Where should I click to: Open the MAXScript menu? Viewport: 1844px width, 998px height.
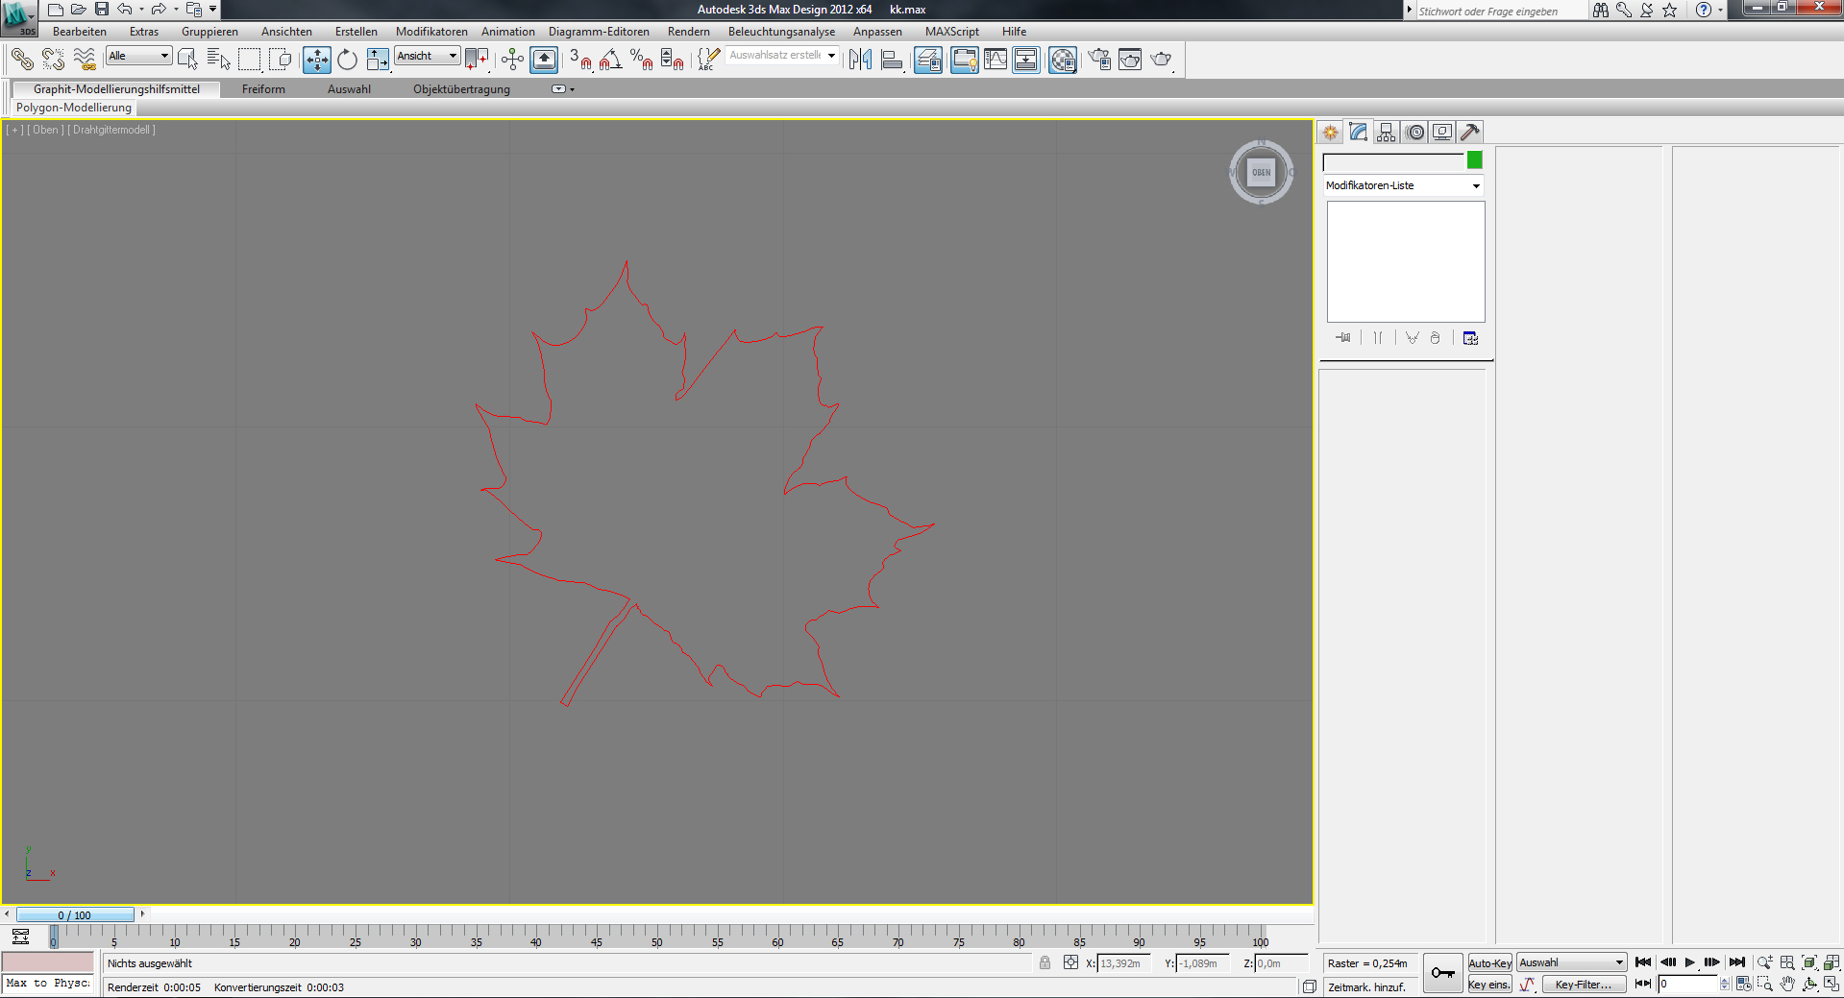click(951, 32)
